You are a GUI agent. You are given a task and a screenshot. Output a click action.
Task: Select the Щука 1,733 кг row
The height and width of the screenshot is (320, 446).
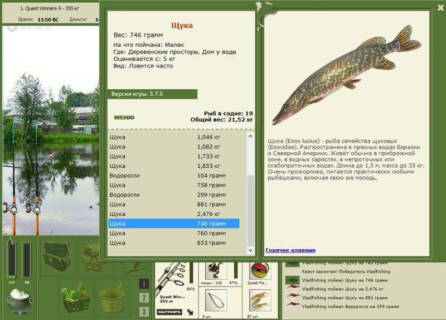pos(173,157)
